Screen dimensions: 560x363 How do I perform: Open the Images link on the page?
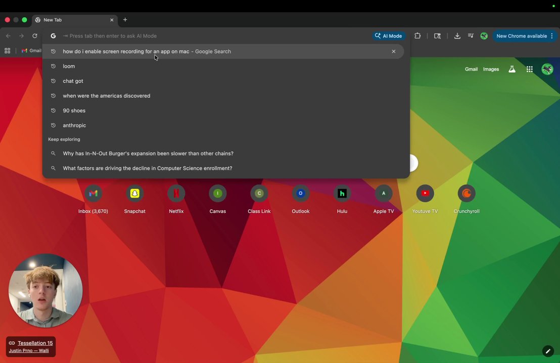[x=491, y=69]
